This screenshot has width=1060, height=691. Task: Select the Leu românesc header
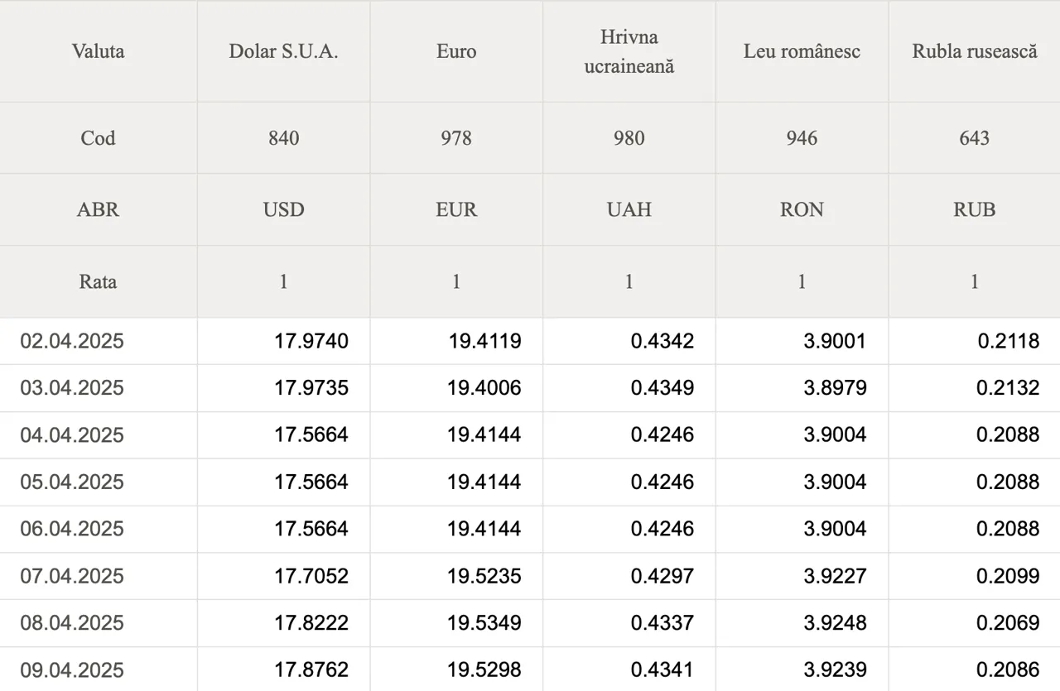point(802,51)
